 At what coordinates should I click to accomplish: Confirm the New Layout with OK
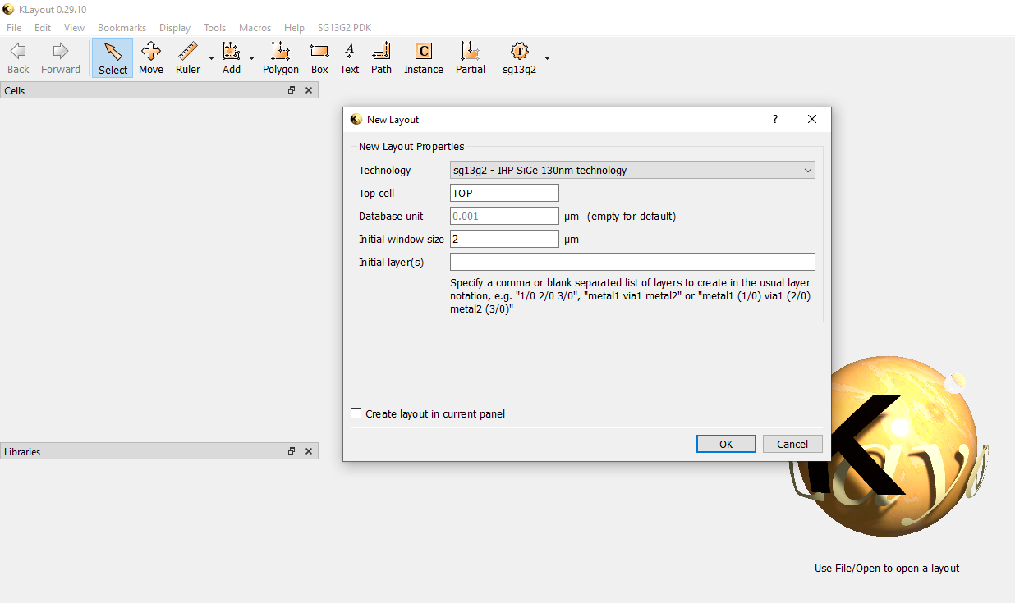(x=726, y=444)
